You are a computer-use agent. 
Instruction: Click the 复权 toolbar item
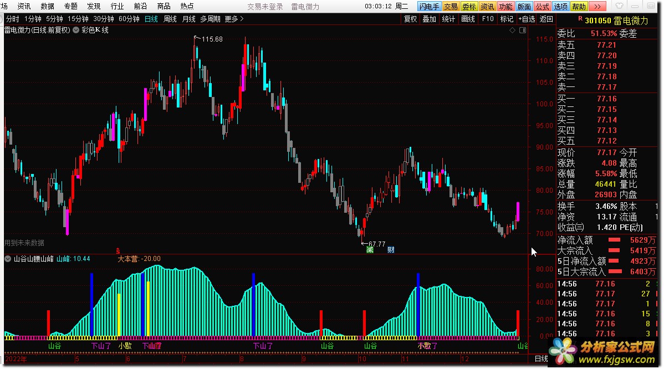coord(410,19)
